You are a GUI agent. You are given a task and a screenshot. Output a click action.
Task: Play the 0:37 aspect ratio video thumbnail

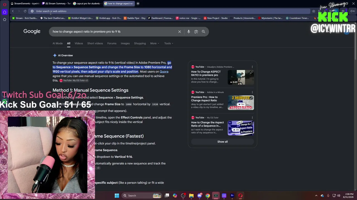(x=241, y=77)
